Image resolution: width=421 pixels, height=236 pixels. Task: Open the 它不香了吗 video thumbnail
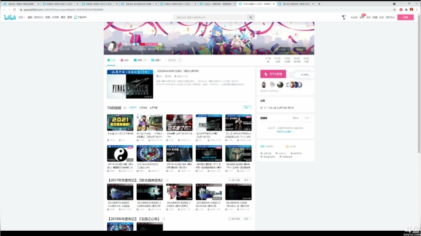[x=179, y=123]
